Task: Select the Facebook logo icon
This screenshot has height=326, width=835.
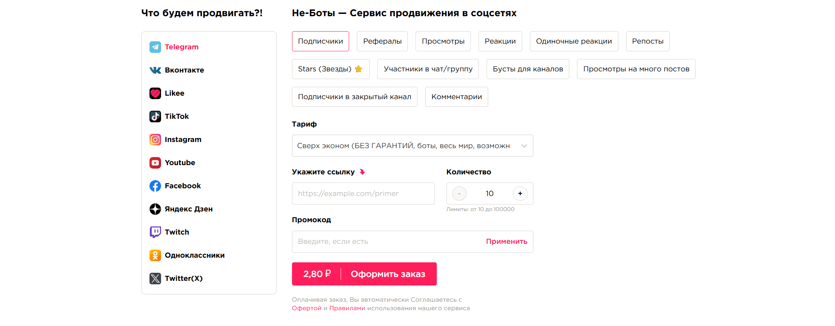Action: tap(155, 186)
